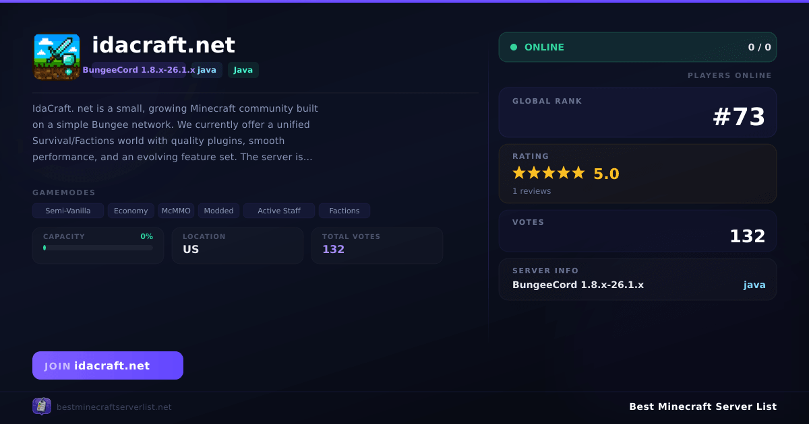The image size is (809, 424).
Task: Click the CAPACITY label
Action: pos(64,236)
